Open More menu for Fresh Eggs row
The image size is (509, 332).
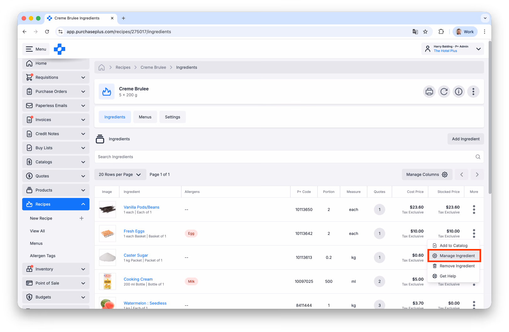474,233
